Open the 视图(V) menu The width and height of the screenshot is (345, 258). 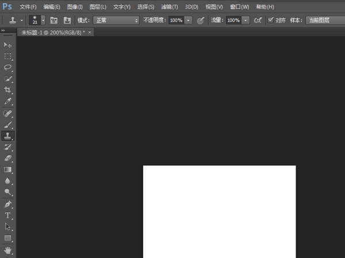pyautogui.click(x=214, y=7)
